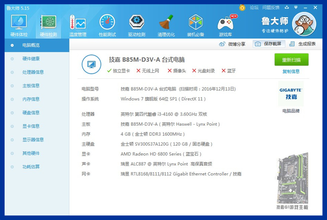327x220 pixels.
Task: Click the title 技嘉 B85M-D3V-A 台式电脑
Action: coord(147,60)
